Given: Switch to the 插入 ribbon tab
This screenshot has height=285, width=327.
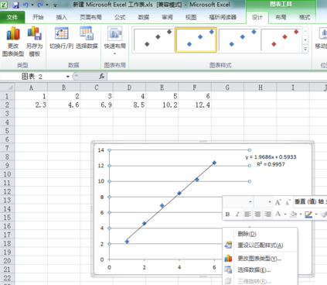Looking at the screenshot, I should click(61, 17).
